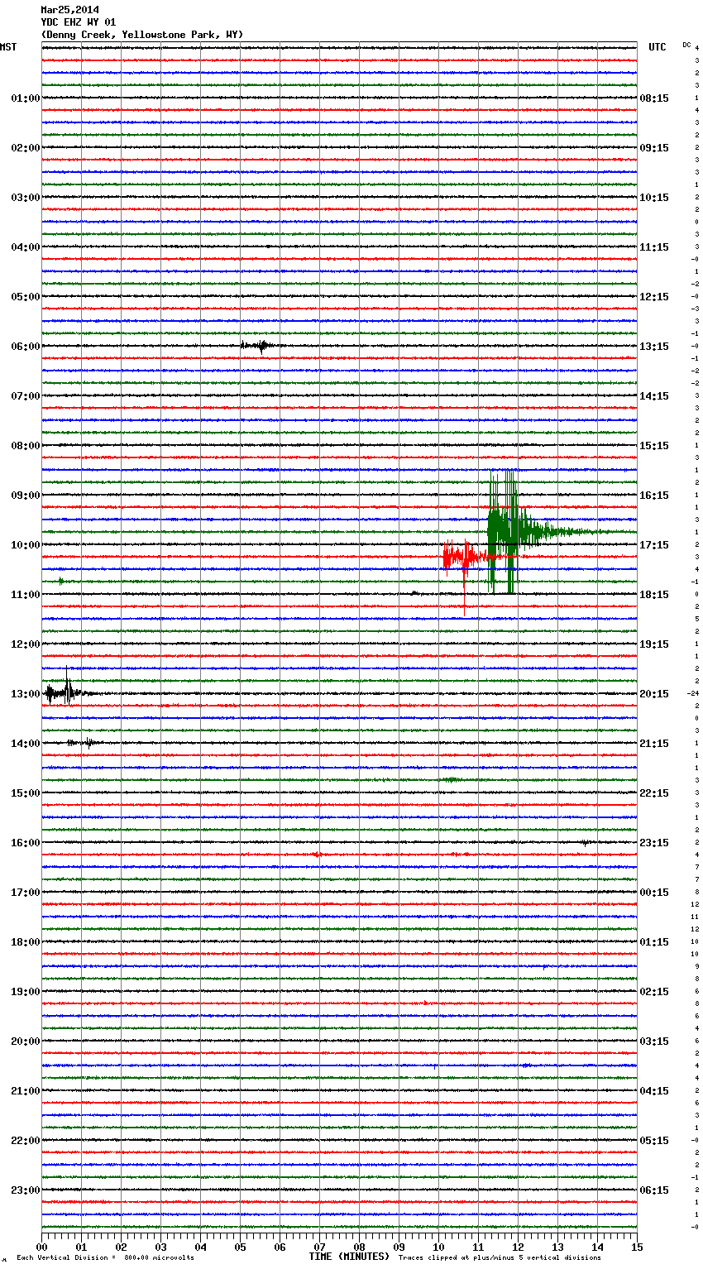Select the YDC EHZ WY 01 station label
This screenshot has height=1269, width=703.
coord(79,22)
